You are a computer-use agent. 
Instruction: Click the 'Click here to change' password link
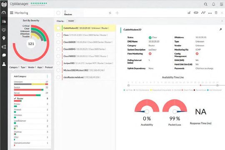(x=204, y=68)
